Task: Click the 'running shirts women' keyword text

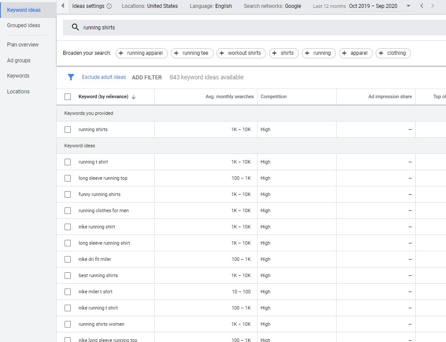Action: pyautogui.click(x=101, y=324)
